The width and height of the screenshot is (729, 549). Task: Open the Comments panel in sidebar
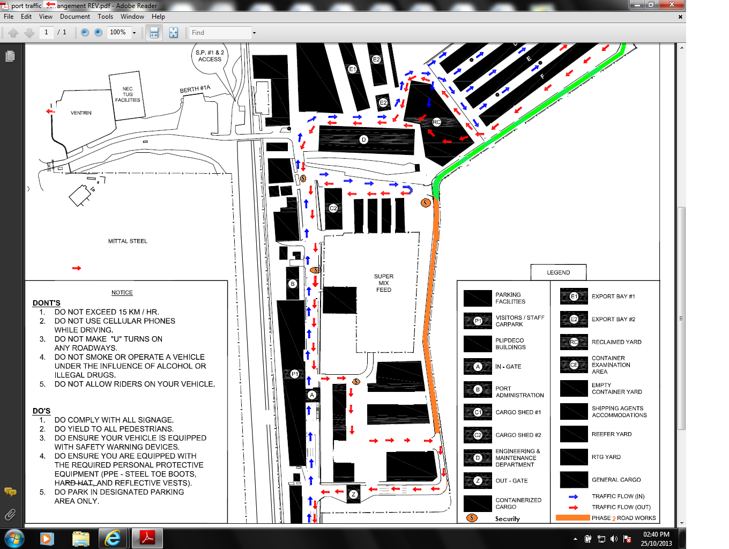click(10, 492)
